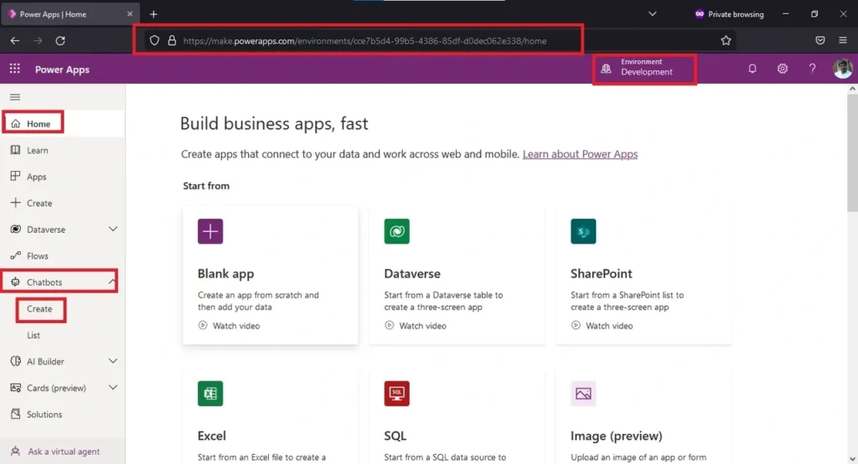This screenshot has height=464, width=858.
Task: Open Cards (preview) in the left navigation
Action: pyautogui.click(x=56, y=388)
